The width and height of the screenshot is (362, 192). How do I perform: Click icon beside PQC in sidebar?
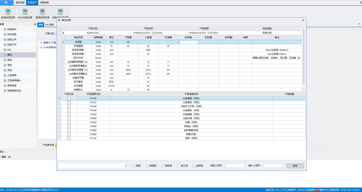(5, 50)
